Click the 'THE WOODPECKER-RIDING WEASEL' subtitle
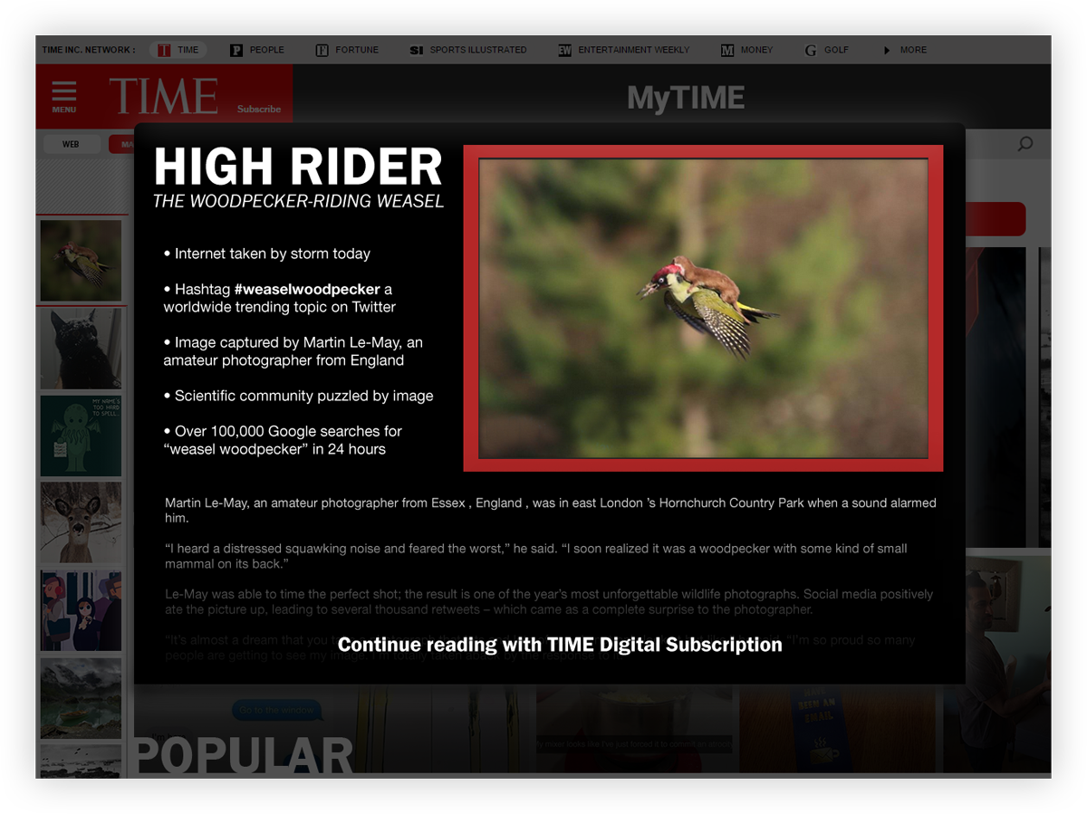Screen dimensions: 1087x814 coord(299,201)
